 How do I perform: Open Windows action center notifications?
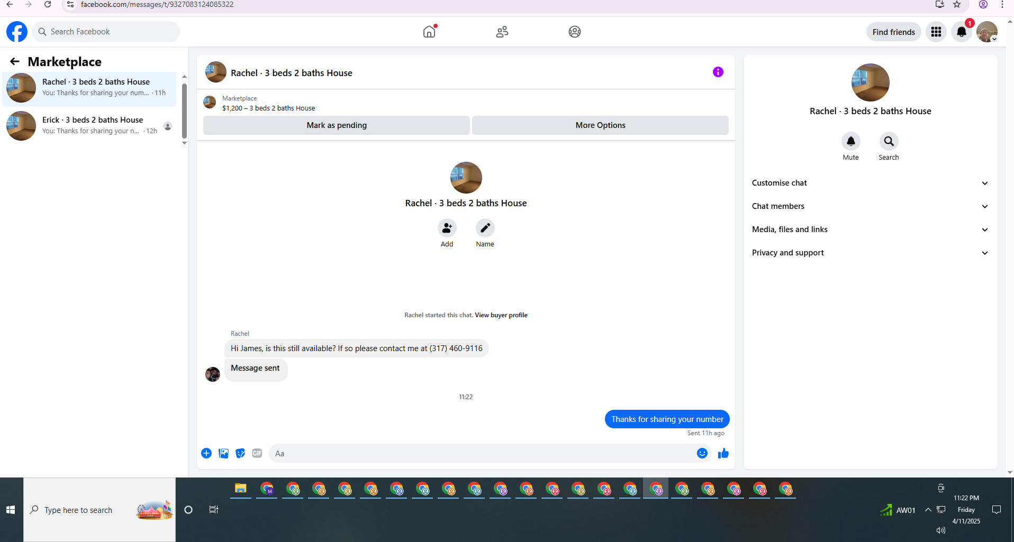tap(997, 510)
